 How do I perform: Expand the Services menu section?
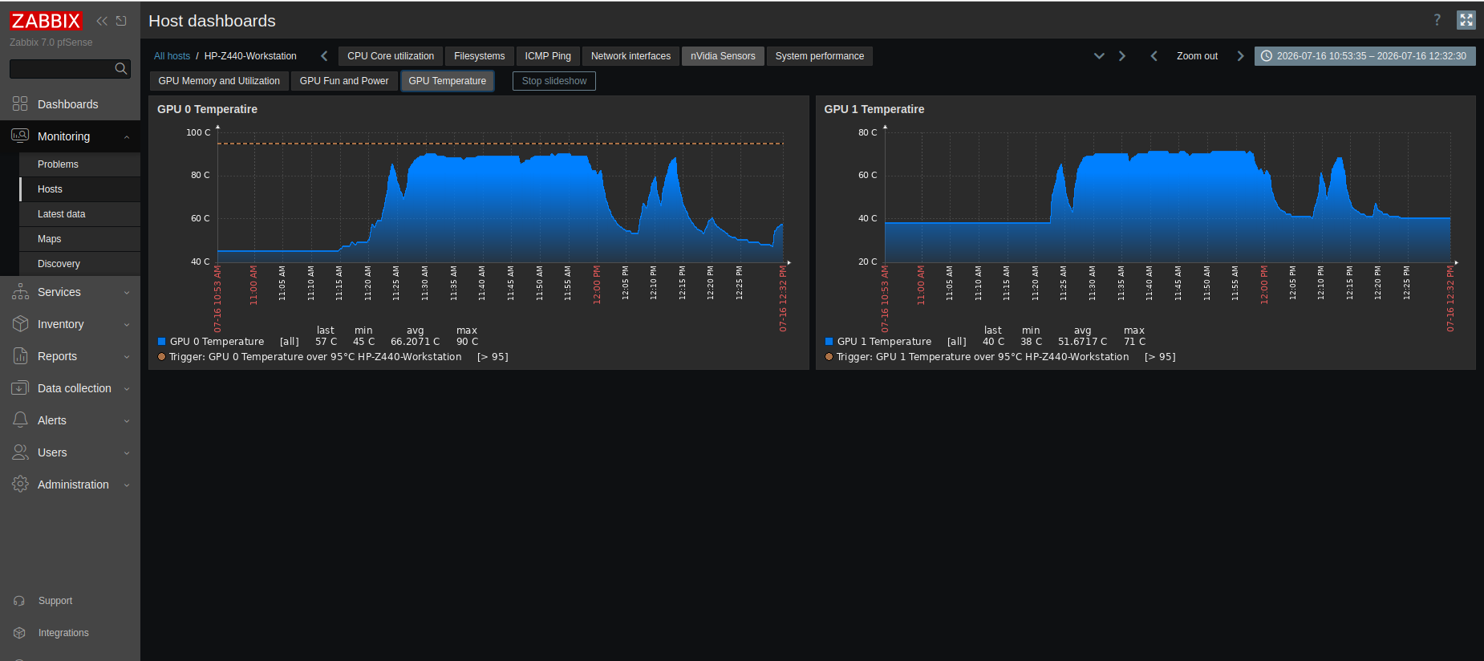point(70,292)
